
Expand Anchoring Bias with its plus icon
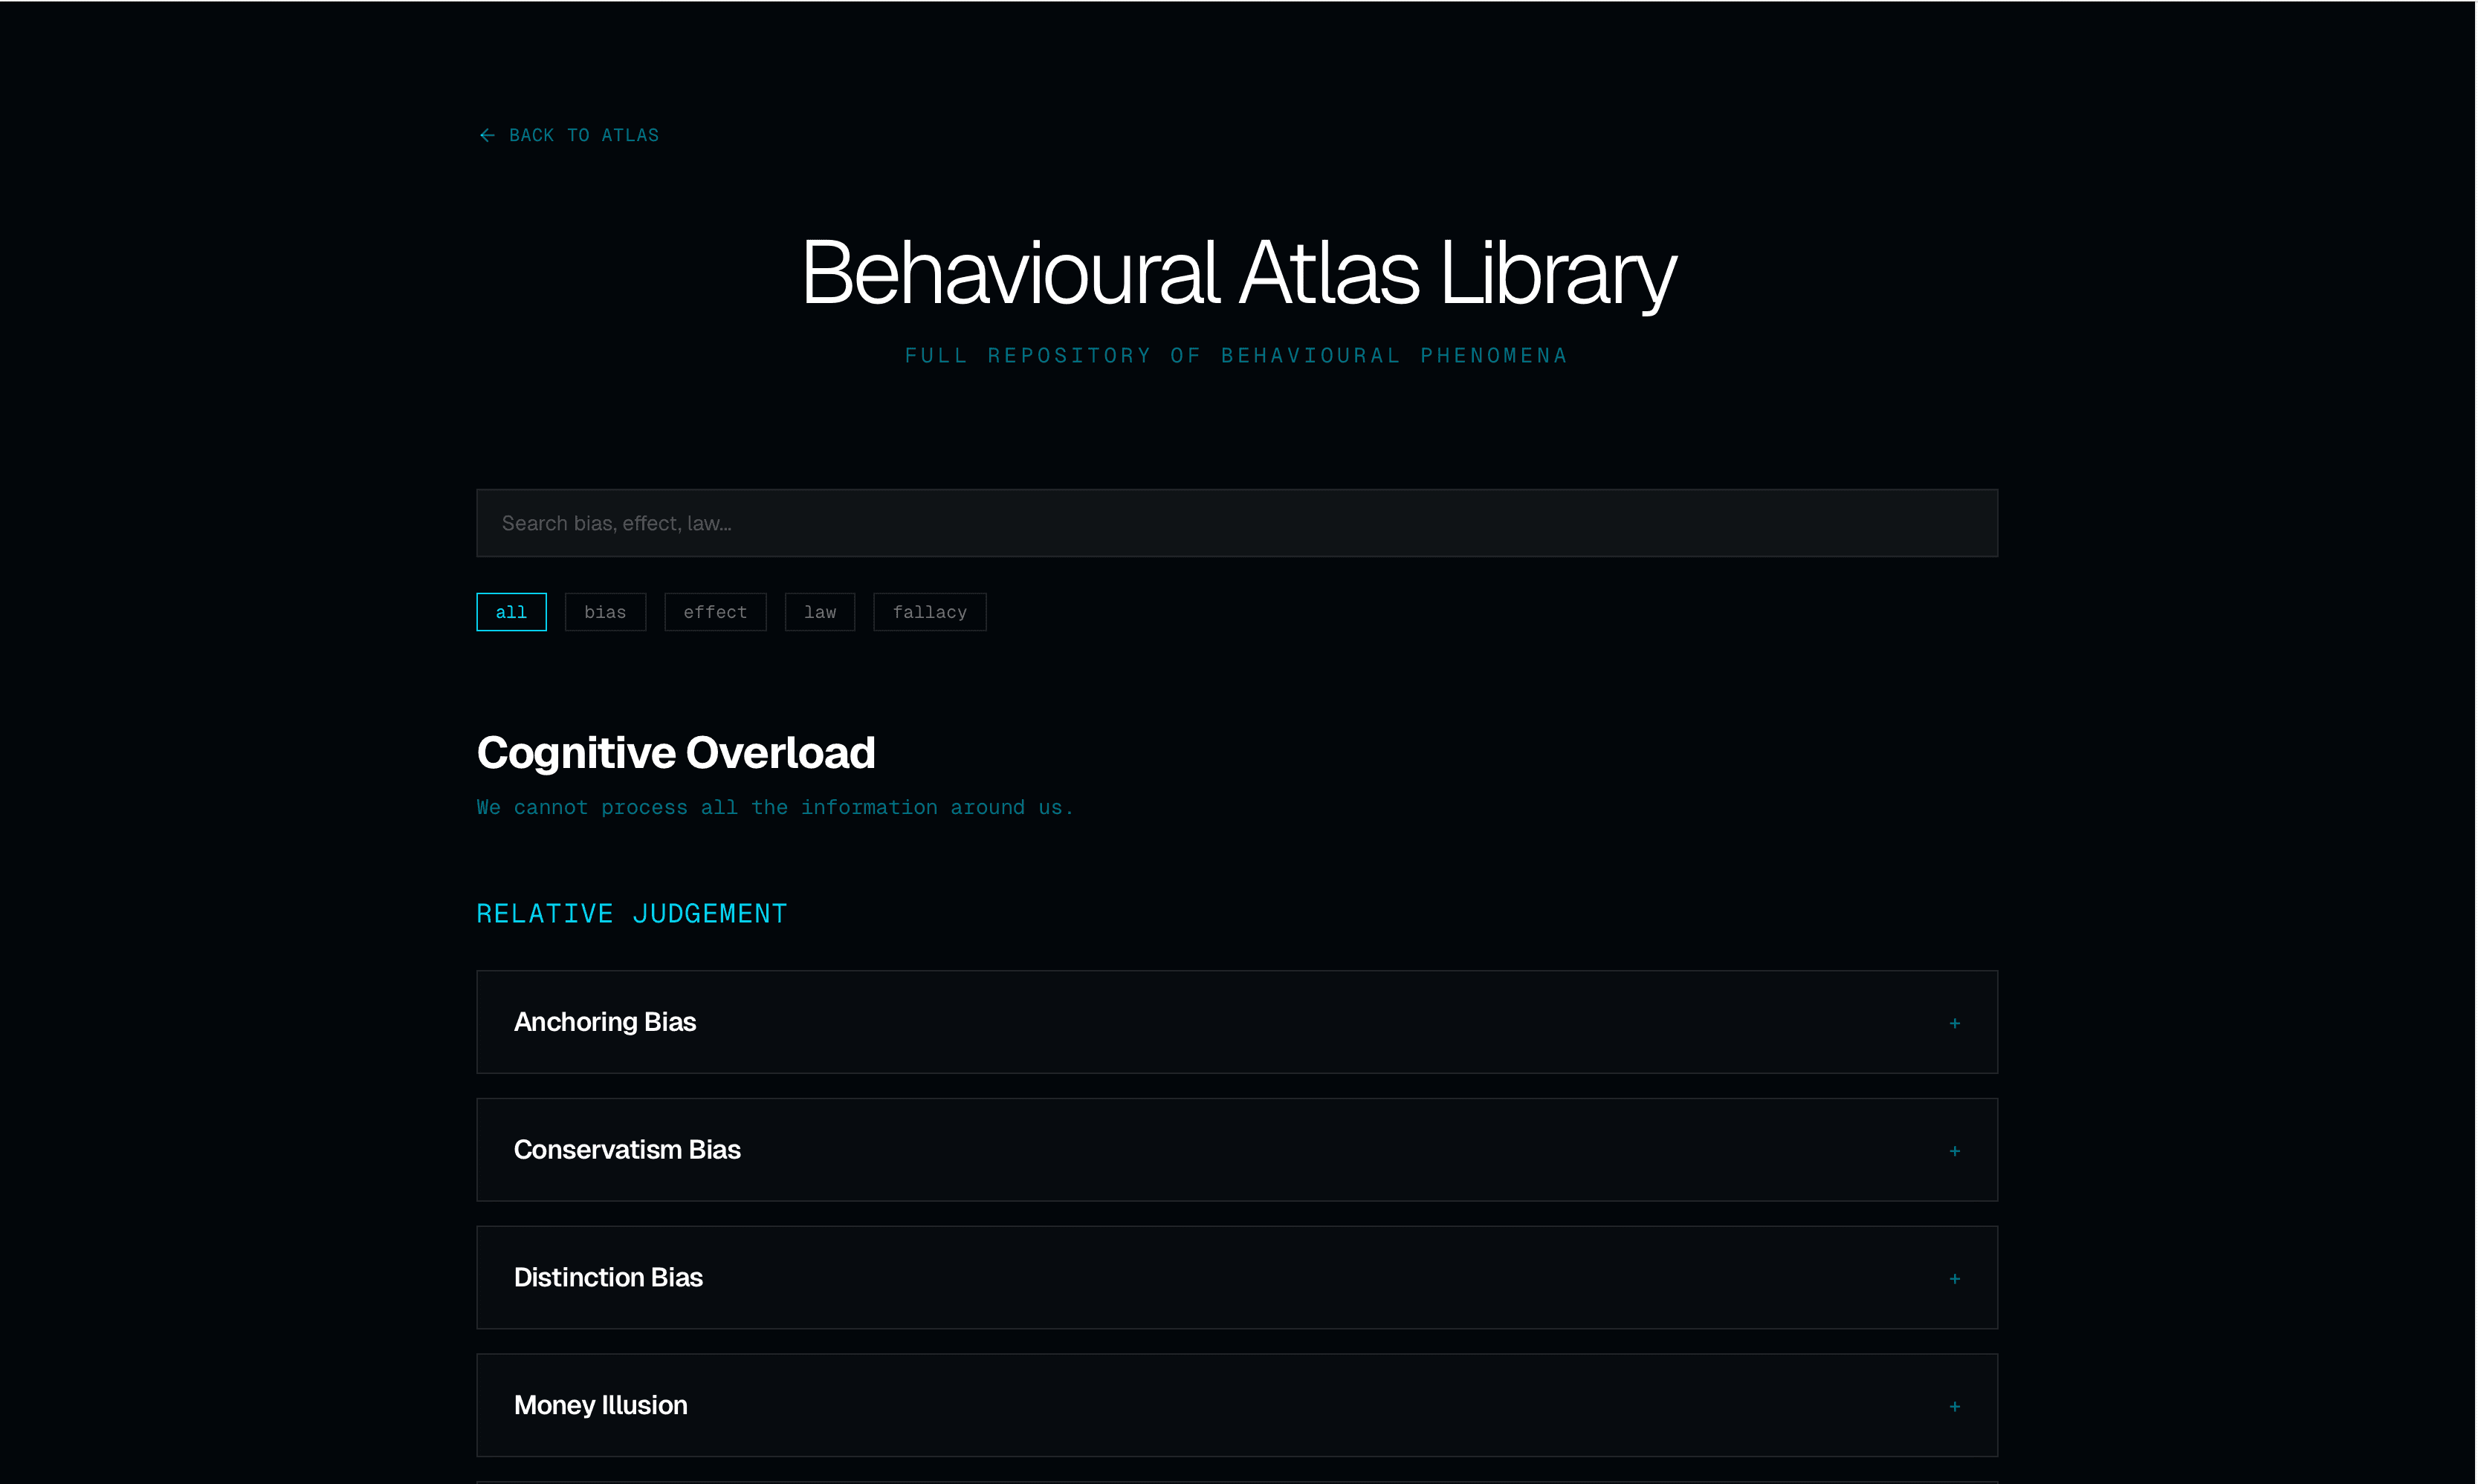coord(1955,1022)
